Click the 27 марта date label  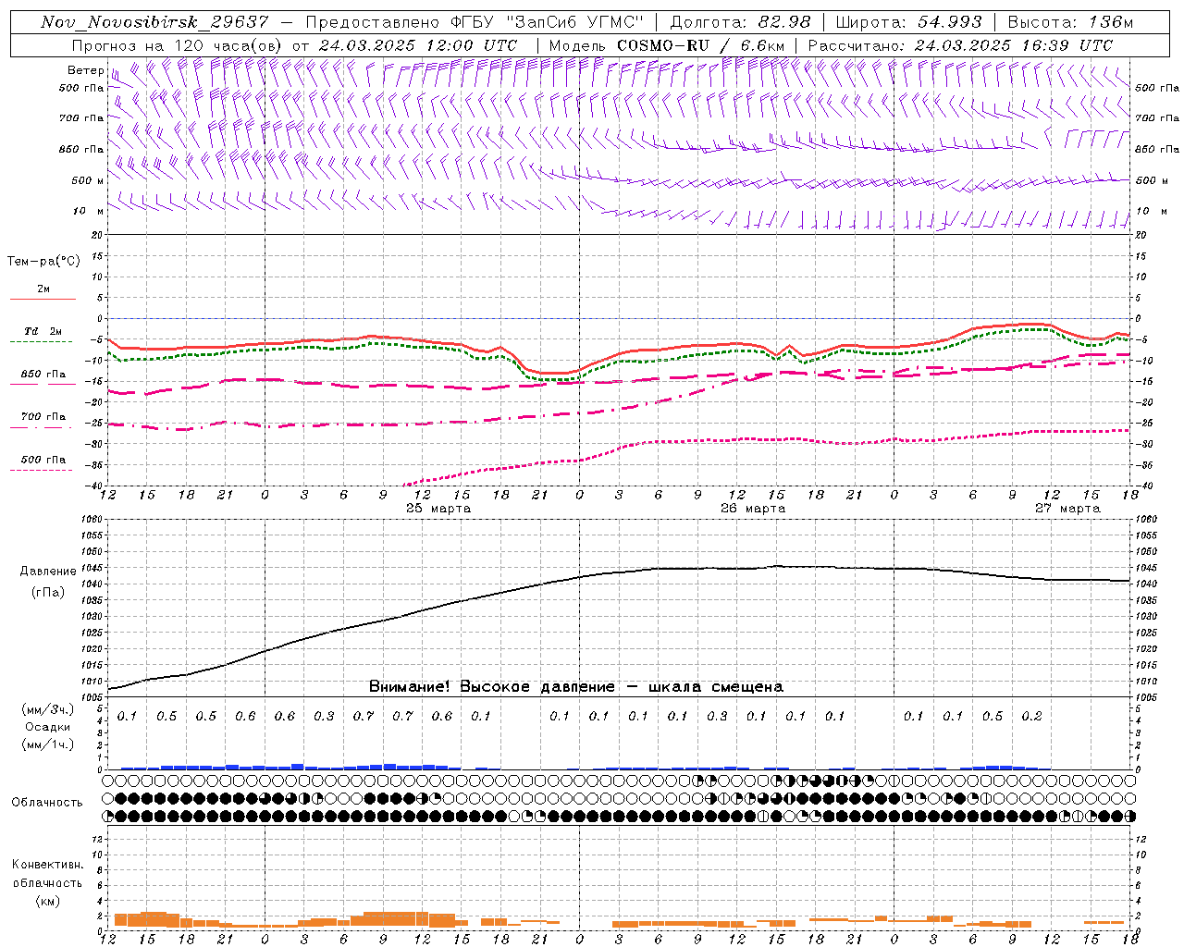click(1067, 509)
